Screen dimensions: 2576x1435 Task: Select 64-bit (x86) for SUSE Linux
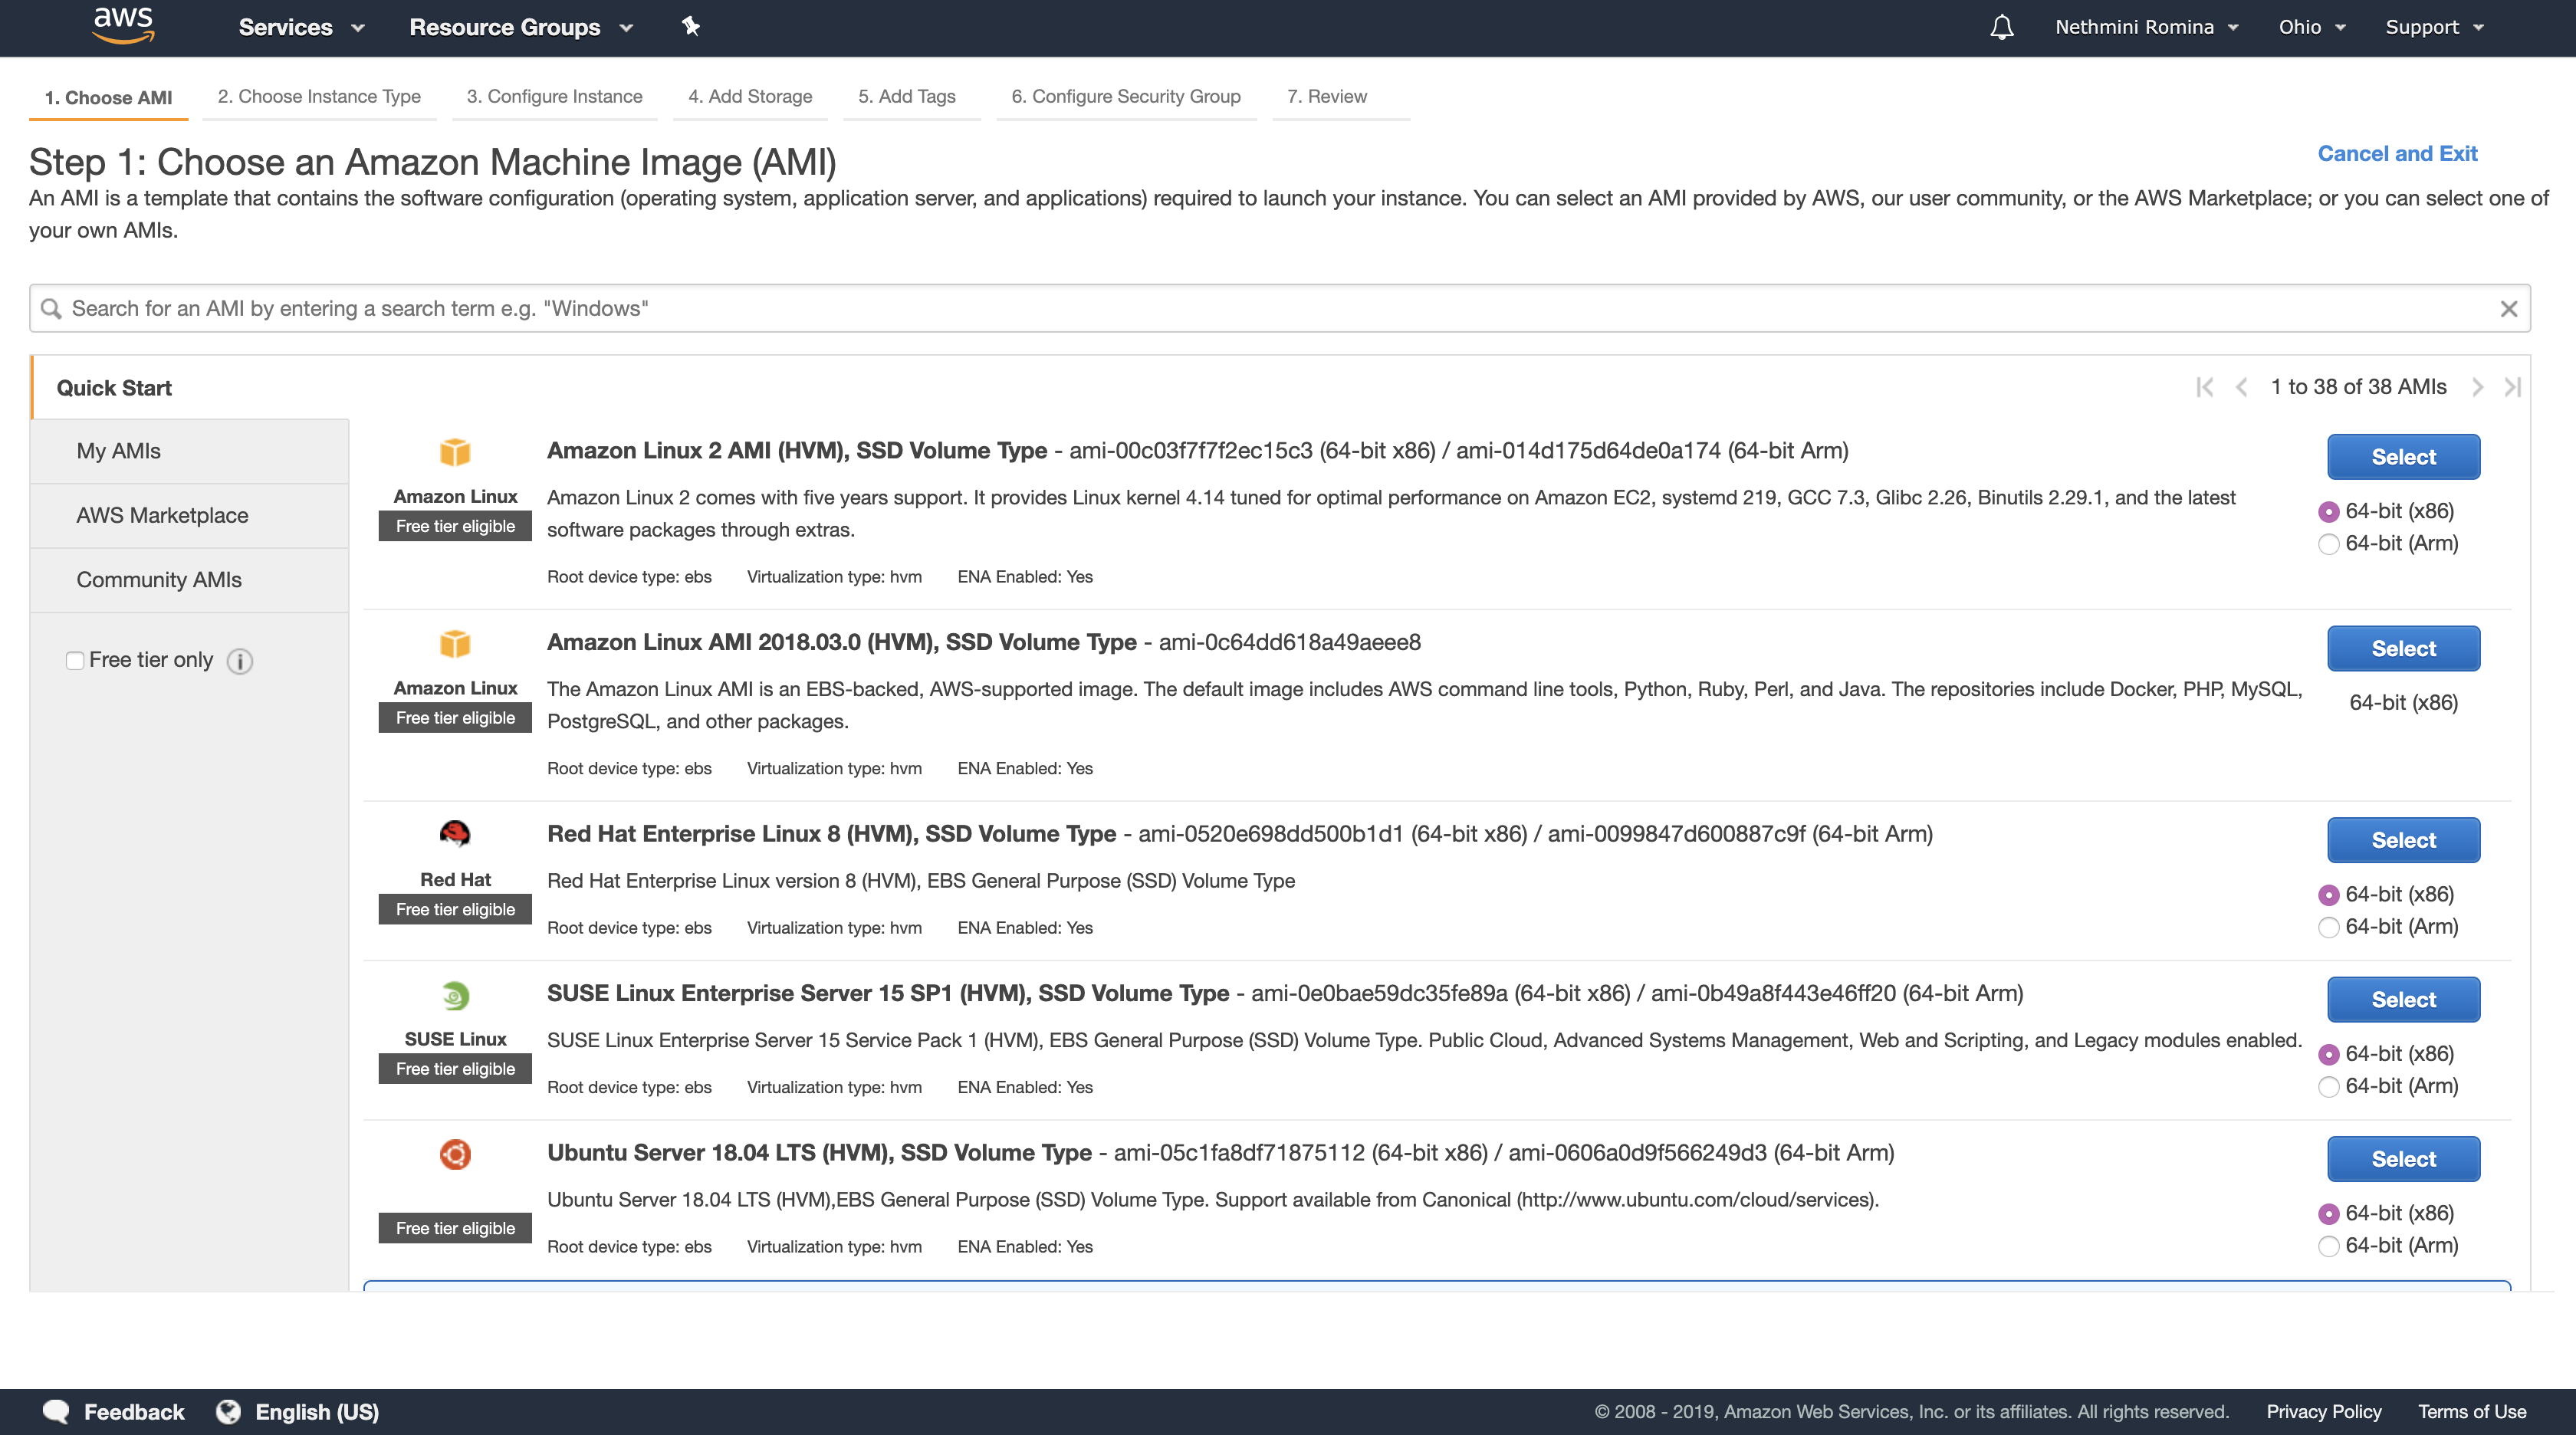point(2329,1055)
